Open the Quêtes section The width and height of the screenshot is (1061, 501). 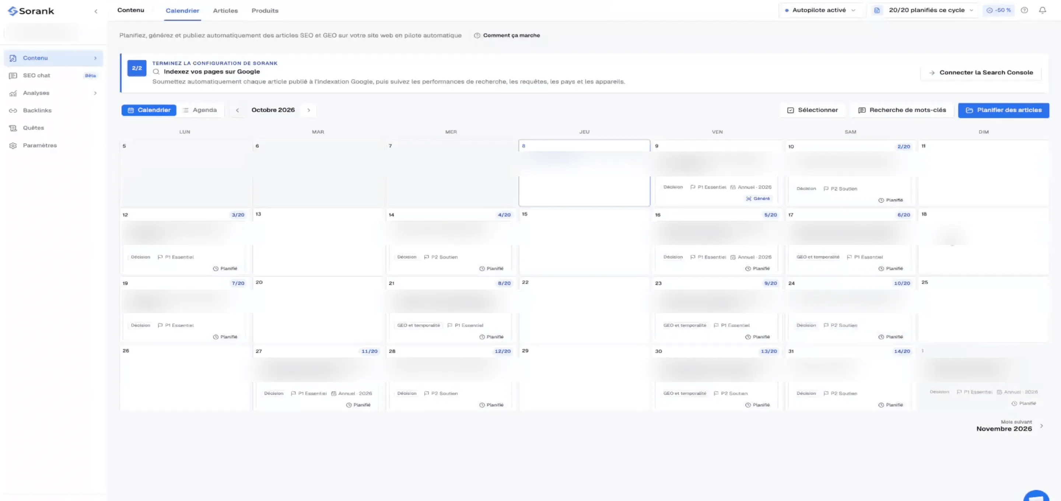53,128
